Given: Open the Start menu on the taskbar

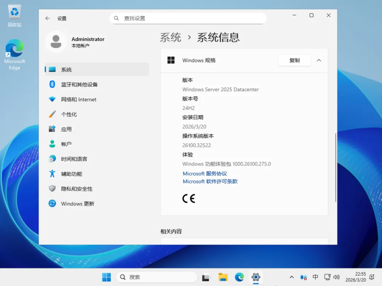Looking at the screenshot, I should click(x=106, y=277).
